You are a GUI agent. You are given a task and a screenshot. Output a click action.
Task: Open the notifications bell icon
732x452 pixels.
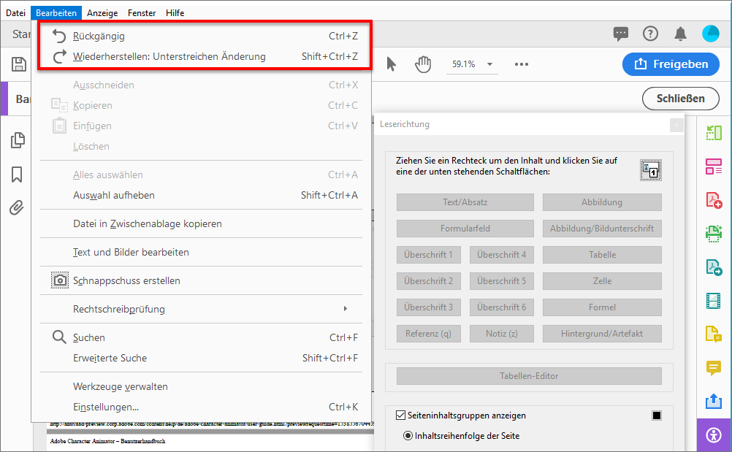680,34
